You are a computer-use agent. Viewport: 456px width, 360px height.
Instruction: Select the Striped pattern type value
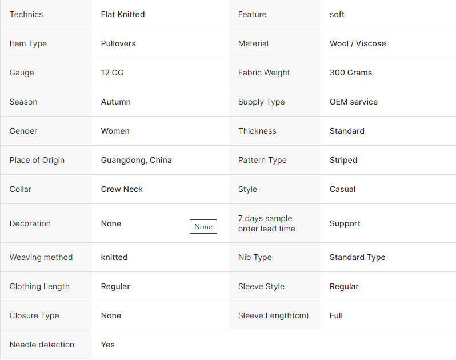343,160
